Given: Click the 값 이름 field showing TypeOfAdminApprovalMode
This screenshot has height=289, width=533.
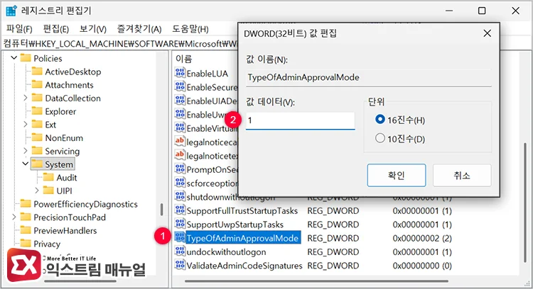Looking at the screenshot, I should (x=369, y=78).
